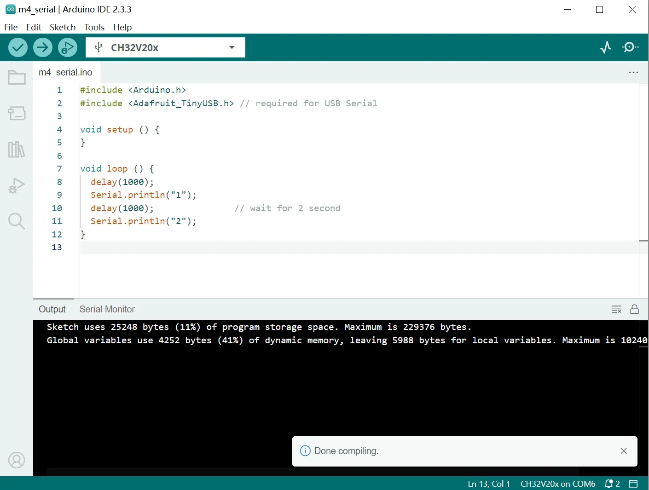Screen dimensions: 649x490
Task: Open the Serial Plotter icon
Action: coord(606,47)
